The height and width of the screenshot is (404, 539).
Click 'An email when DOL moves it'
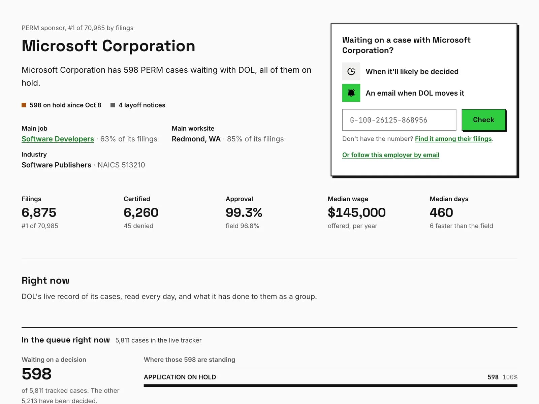[x=415, y=93]
